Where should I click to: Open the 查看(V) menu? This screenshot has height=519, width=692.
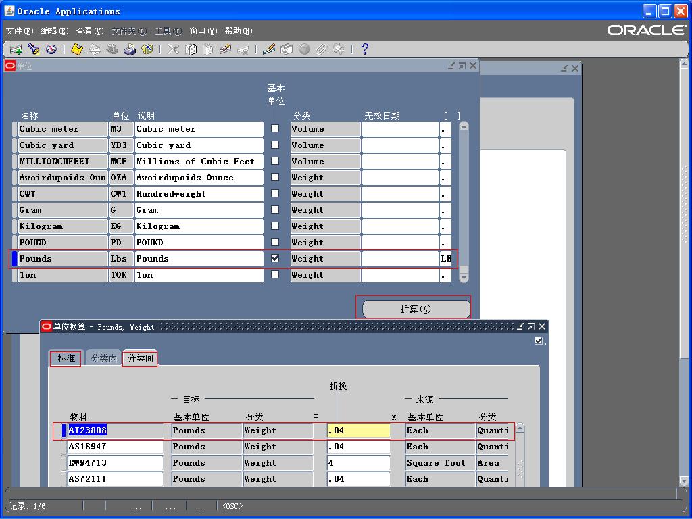90,31
